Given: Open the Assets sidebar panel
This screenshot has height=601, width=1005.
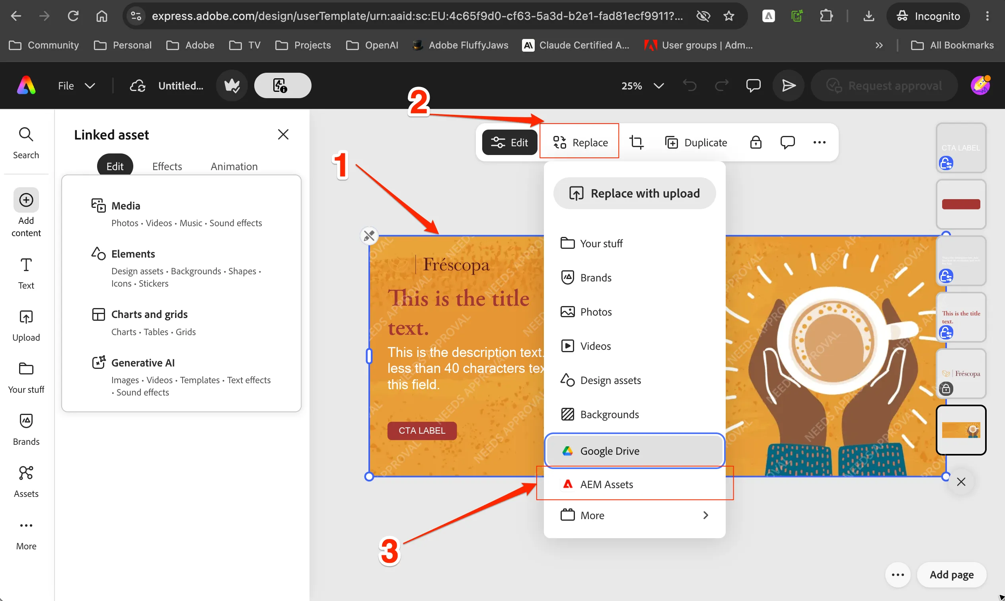Looking at the screenshot, I should (x=26, y=482).
